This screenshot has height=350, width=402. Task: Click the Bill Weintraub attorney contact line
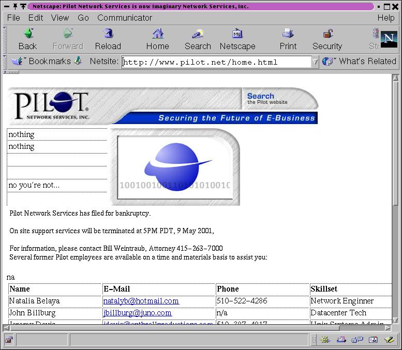point(116,248)
